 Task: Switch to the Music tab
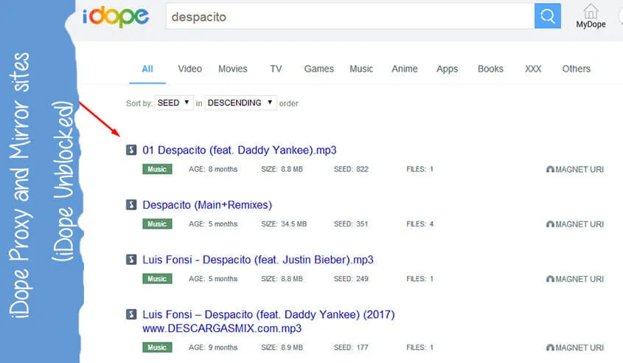(361, 69)
